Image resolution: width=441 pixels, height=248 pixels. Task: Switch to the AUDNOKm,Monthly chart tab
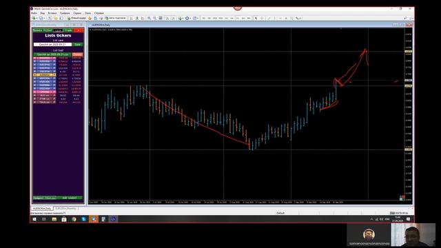[65, 209]
